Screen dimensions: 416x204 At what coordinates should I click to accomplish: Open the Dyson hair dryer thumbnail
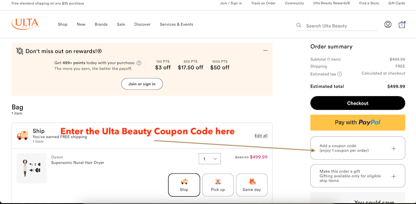tap(32, 168)
